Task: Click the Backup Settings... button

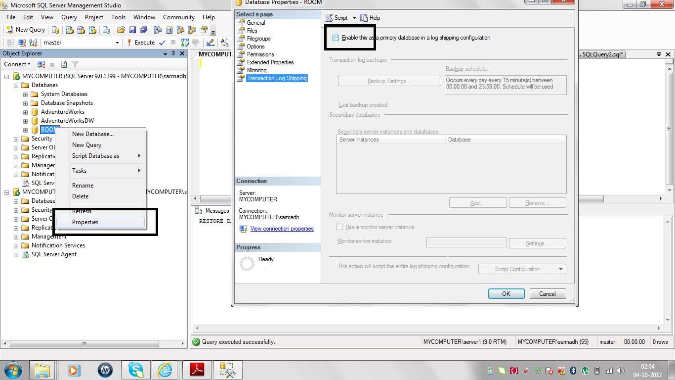Action: coord(389,81)
